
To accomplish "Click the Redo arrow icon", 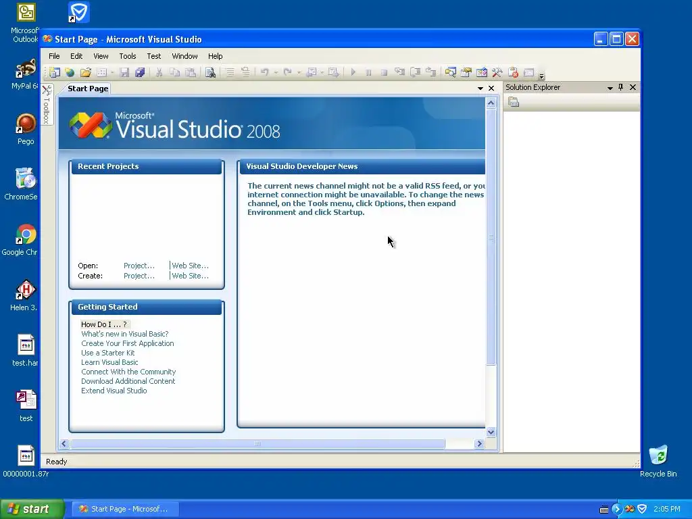I will tap(288, 72).
